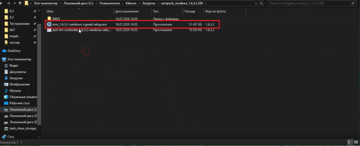The image size is (360, 146).
Task: Click the pin icon next to 'кассир'
Action: [35, 43]
